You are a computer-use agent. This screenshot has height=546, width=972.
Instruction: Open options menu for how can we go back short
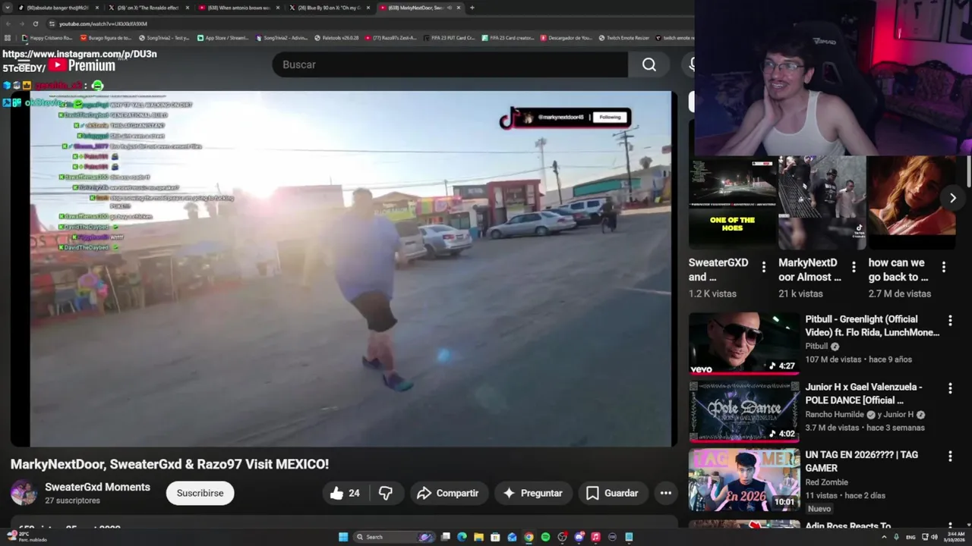944,267
